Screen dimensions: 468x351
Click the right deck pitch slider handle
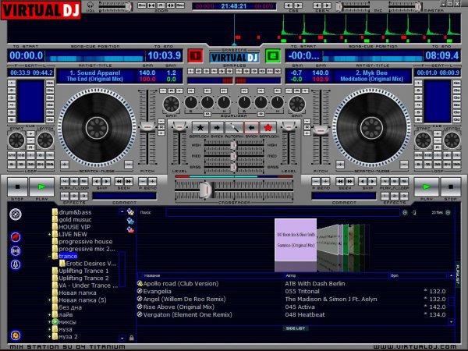pyautogui.click(x=321, y=129)
